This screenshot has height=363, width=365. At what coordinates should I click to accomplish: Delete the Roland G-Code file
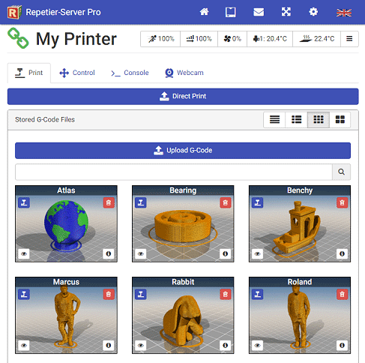pyautogui.click(x=343, y=294)
